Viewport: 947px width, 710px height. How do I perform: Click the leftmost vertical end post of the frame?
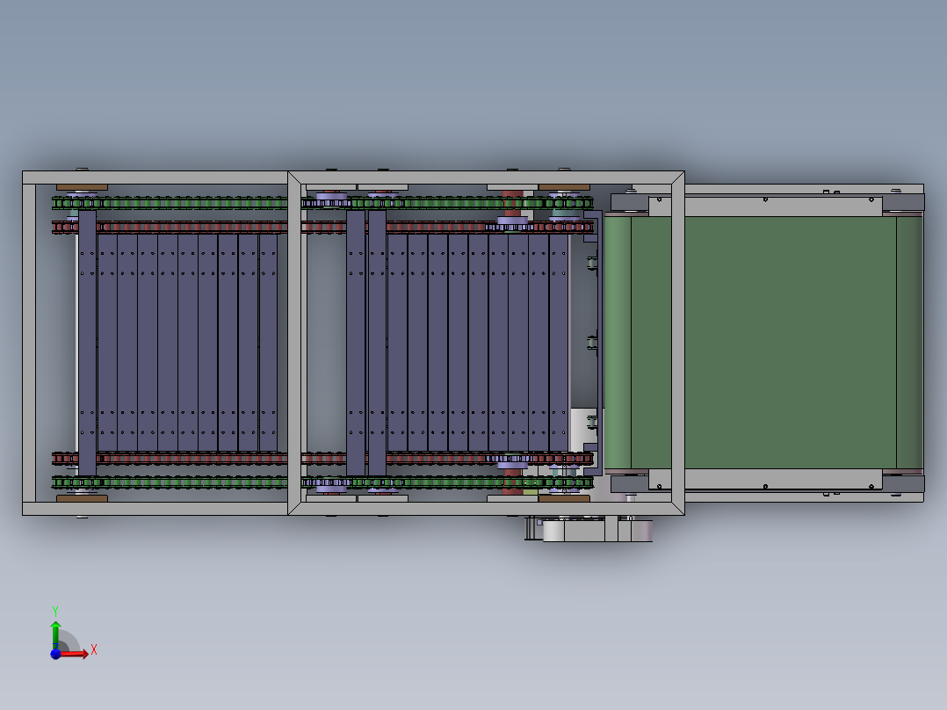click(29, 343)
